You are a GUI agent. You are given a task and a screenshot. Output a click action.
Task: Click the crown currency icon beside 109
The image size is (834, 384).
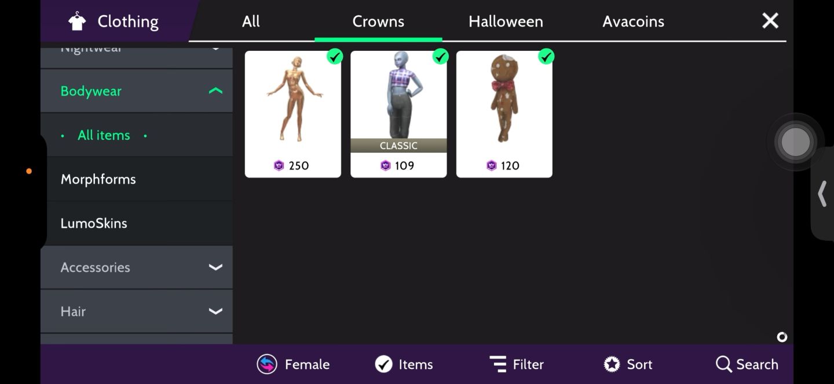pos(386,166)
